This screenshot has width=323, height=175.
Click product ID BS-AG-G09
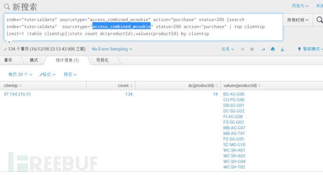(x=234, y=94)
